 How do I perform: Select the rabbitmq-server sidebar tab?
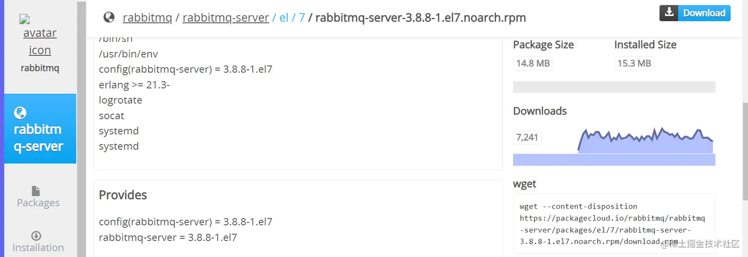[x=40, y=129]
